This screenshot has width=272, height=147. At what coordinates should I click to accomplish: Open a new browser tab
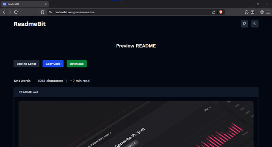pyautogui.click(x=53, y=4)
